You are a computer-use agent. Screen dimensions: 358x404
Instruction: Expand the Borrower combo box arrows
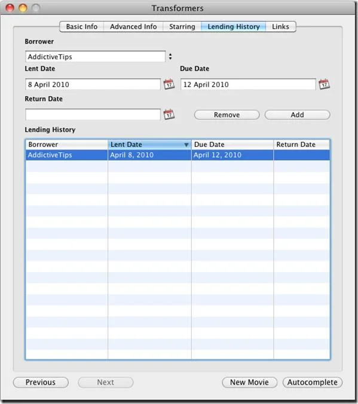(170, 57)
